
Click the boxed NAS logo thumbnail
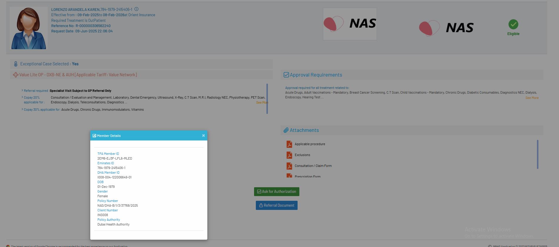click(x=350, y=24)
